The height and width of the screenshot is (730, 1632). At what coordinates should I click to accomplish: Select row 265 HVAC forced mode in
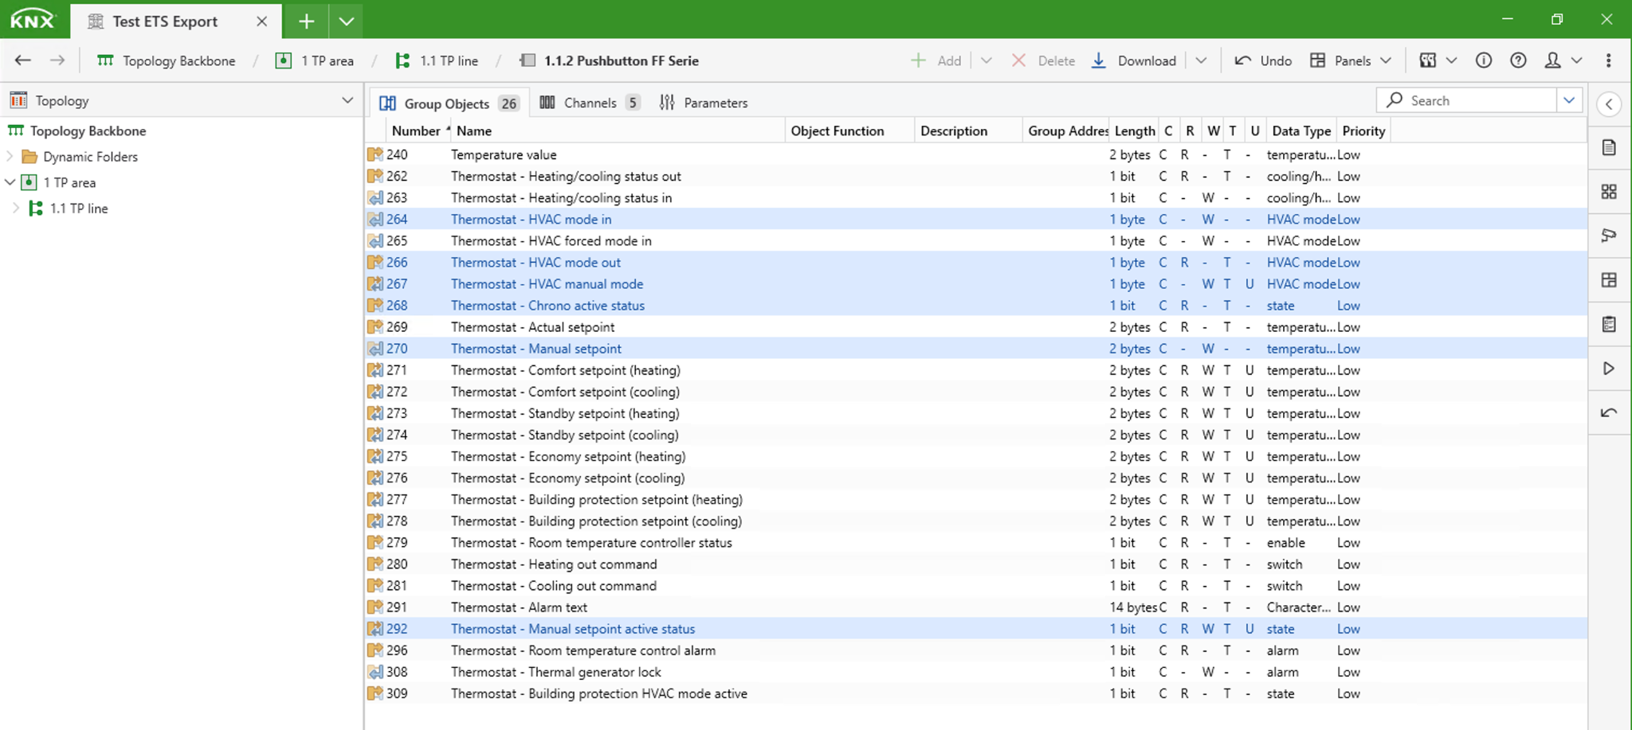pos(976,240)
